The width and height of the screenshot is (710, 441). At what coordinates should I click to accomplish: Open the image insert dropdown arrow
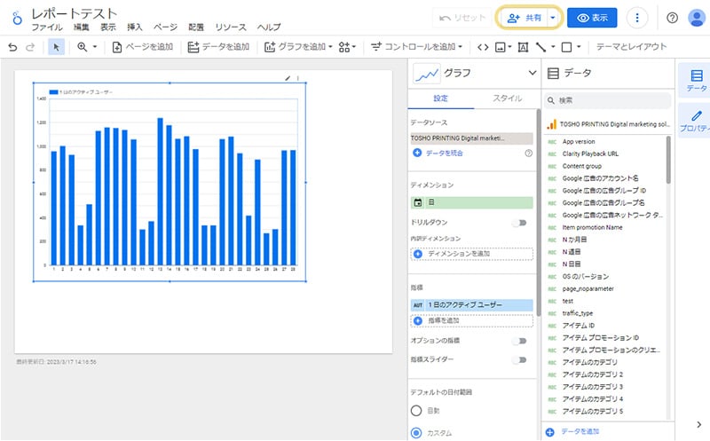click(509, 47)
